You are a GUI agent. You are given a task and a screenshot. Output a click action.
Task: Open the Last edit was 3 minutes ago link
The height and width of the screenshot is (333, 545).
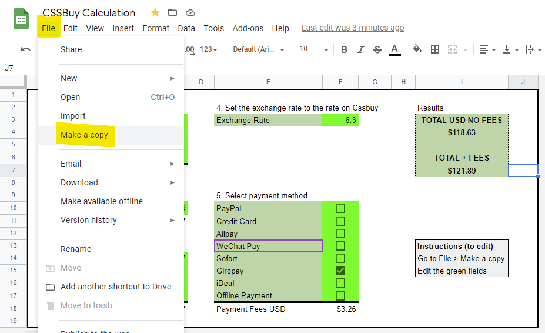coord(352,28)
